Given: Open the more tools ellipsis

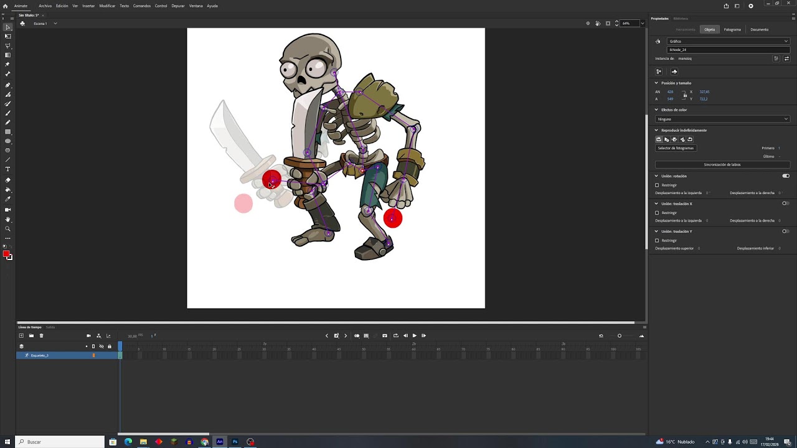Looking at the screenshot, I should (7, 238).
